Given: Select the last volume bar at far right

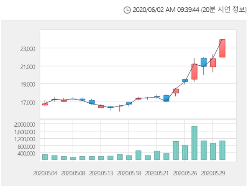Looking at the screenshot, I should point(223,150).
